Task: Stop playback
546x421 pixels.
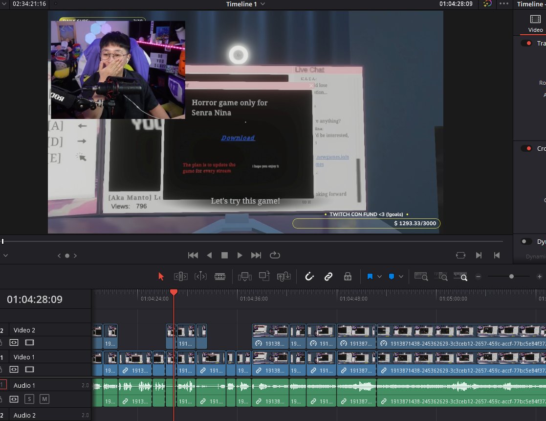Action: coord(224,256)
